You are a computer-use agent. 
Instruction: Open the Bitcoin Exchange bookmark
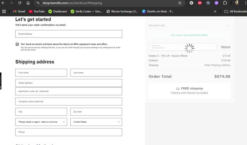(122, 11)
